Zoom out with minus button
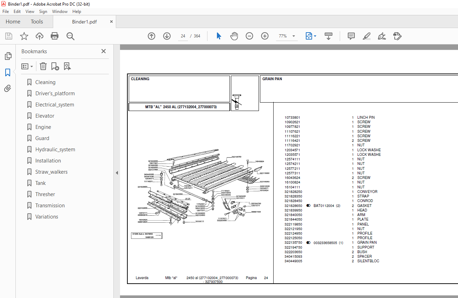The width and height of the screenshot is (458, 298). coord(249,36)
